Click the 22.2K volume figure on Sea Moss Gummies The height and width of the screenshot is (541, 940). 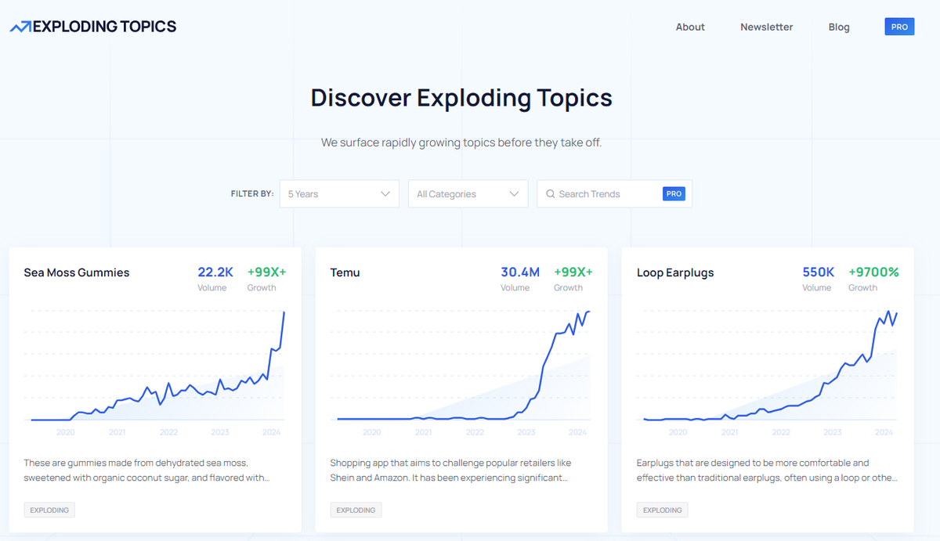[x=215, y=272]
